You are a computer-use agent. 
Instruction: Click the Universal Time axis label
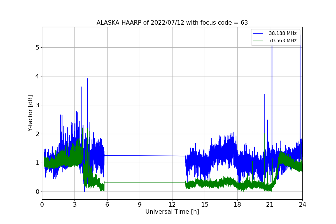[x=172, y=212]
